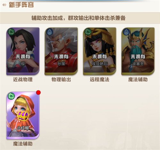Click 魔法辅助 label under 小红帽
This screenshot has width=160, height=150.
coord(23,144)
